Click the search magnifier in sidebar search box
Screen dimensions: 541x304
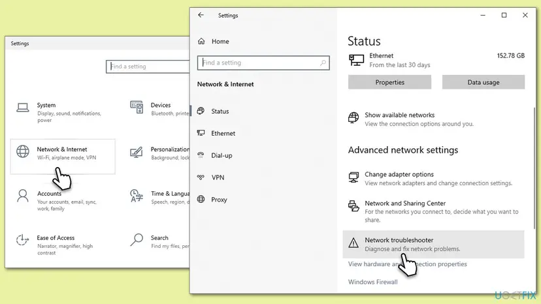coord(323,63)
